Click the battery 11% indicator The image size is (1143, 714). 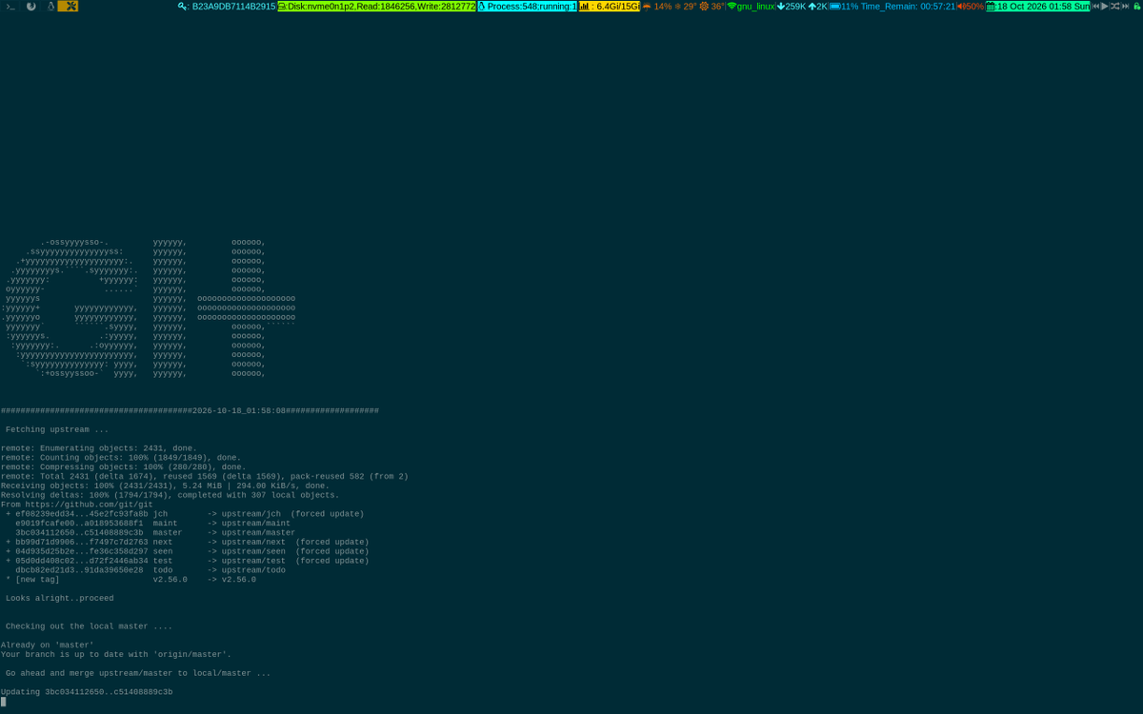click(844, 6)
